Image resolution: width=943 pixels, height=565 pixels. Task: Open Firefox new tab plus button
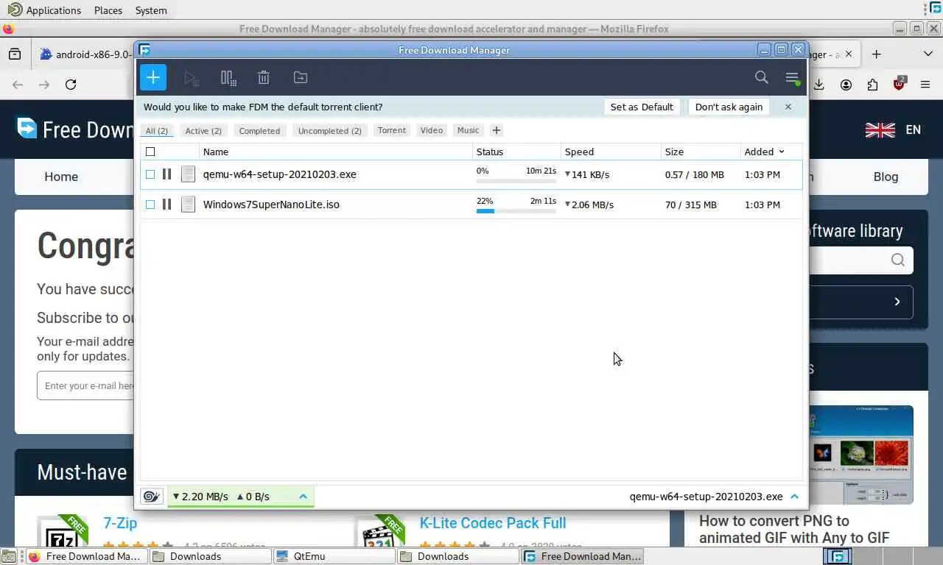pyautogui.click(x=876, y=54)
